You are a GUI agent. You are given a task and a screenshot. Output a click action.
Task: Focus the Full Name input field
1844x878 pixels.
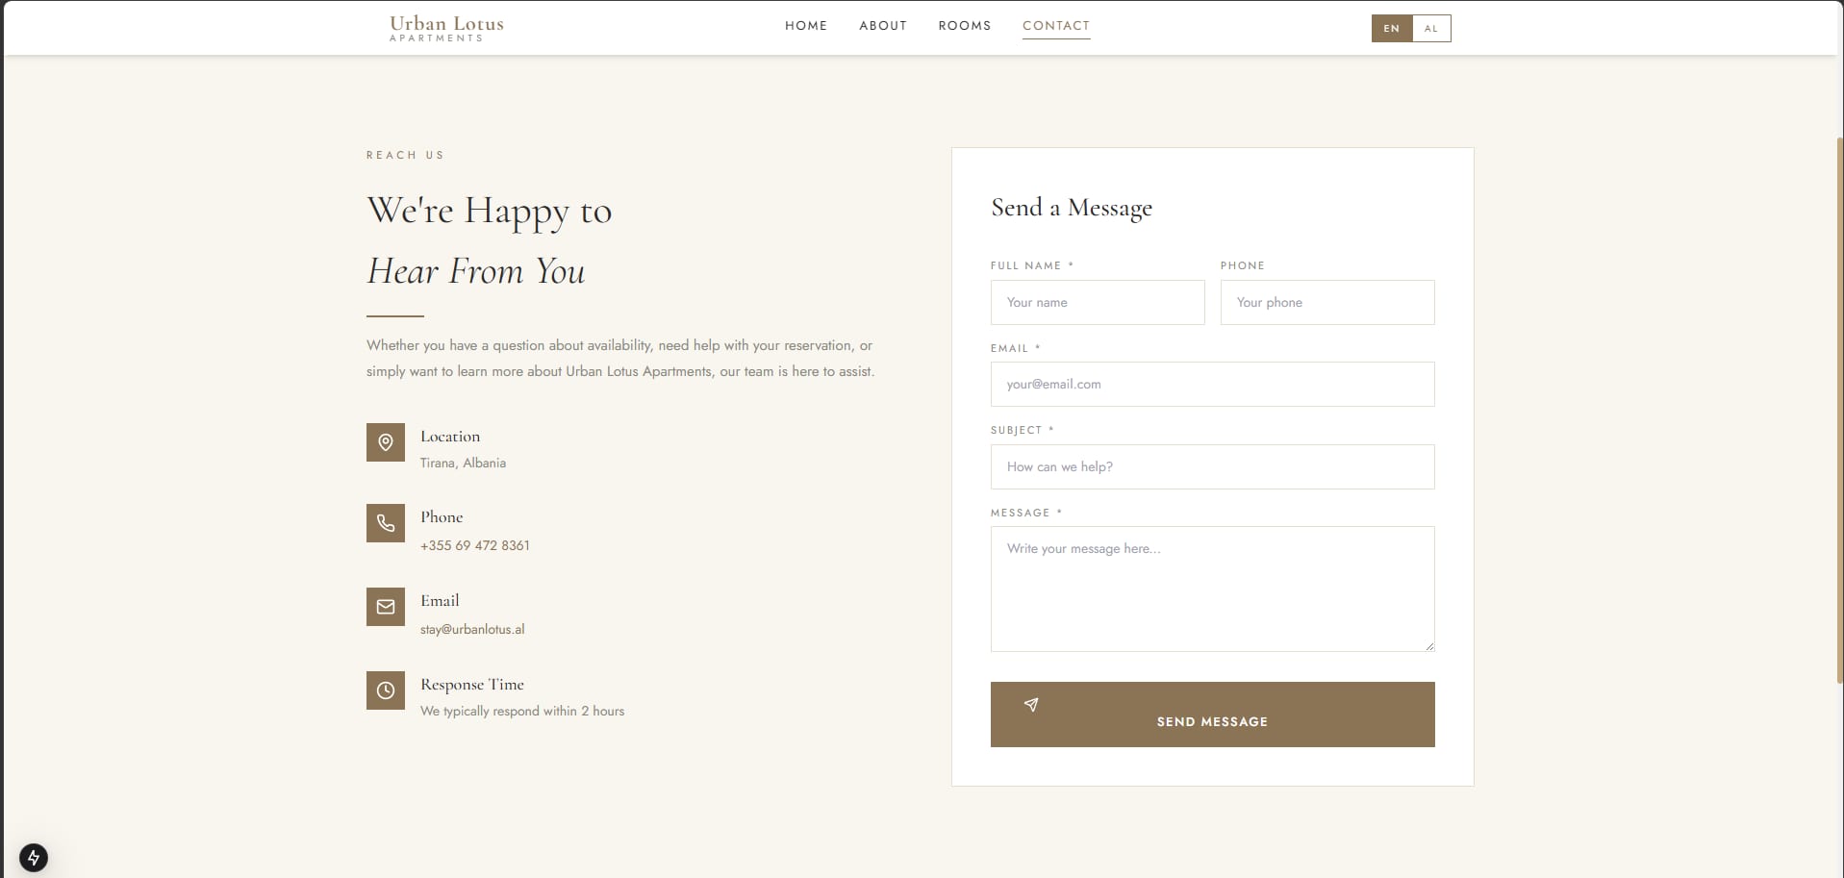pos(1098,302)
